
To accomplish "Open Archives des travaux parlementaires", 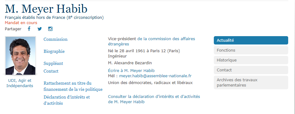I will pos(251,82).
